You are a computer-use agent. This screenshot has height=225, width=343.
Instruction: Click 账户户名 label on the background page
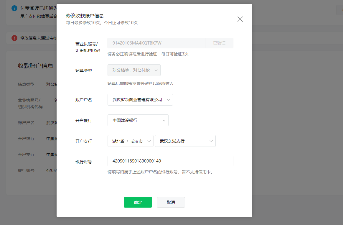coord(26,123)
